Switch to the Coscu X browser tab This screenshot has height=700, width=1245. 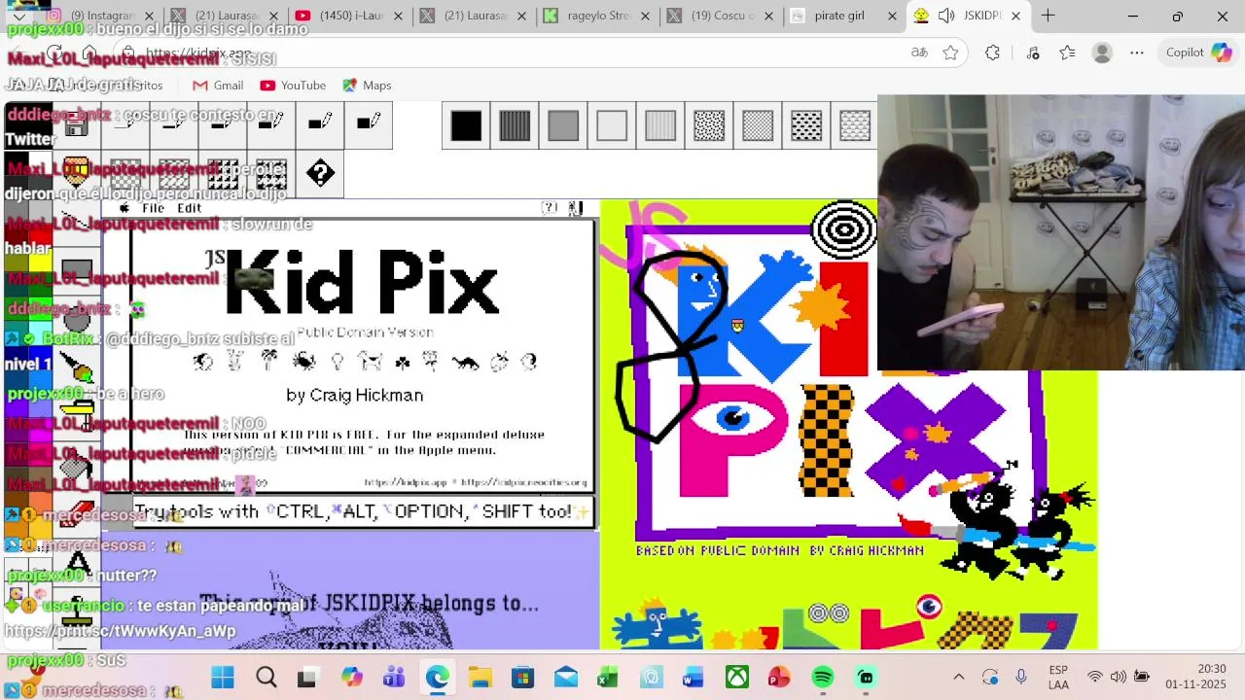721,16
